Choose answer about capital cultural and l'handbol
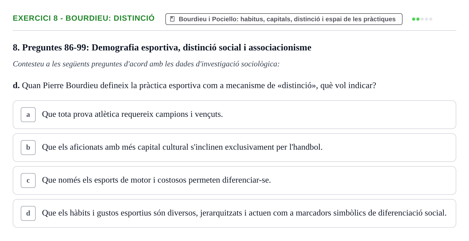 point(234,148)
